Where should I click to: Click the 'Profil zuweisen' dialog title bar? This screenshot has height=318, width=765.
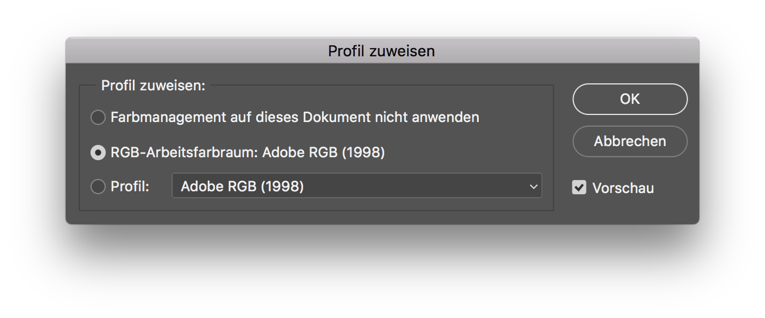pos(381,51)
